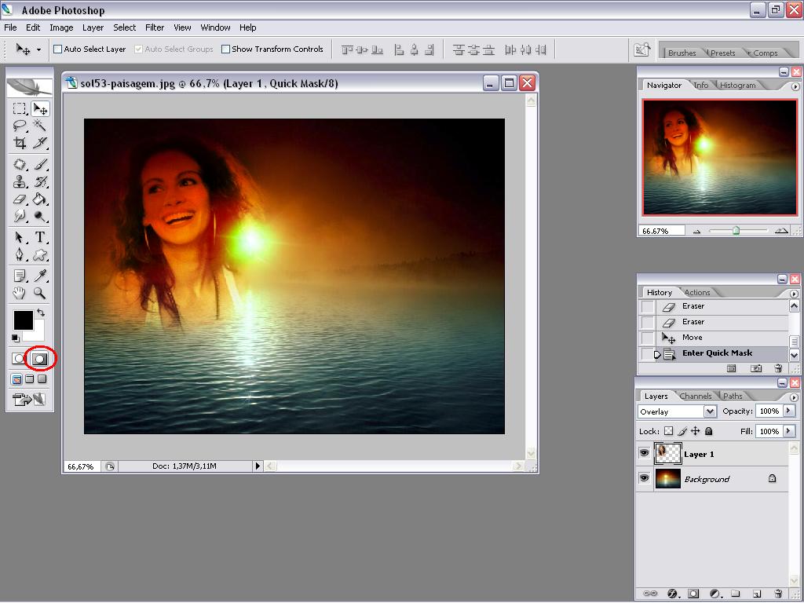804x603 pixels.
Task: Select the Hand tool
Action: coord(20,294)
